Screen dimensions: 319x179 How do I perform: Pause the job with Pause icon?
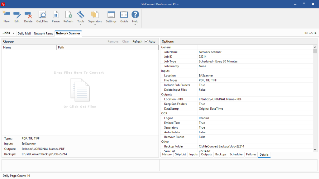click(x=55, y=15)
